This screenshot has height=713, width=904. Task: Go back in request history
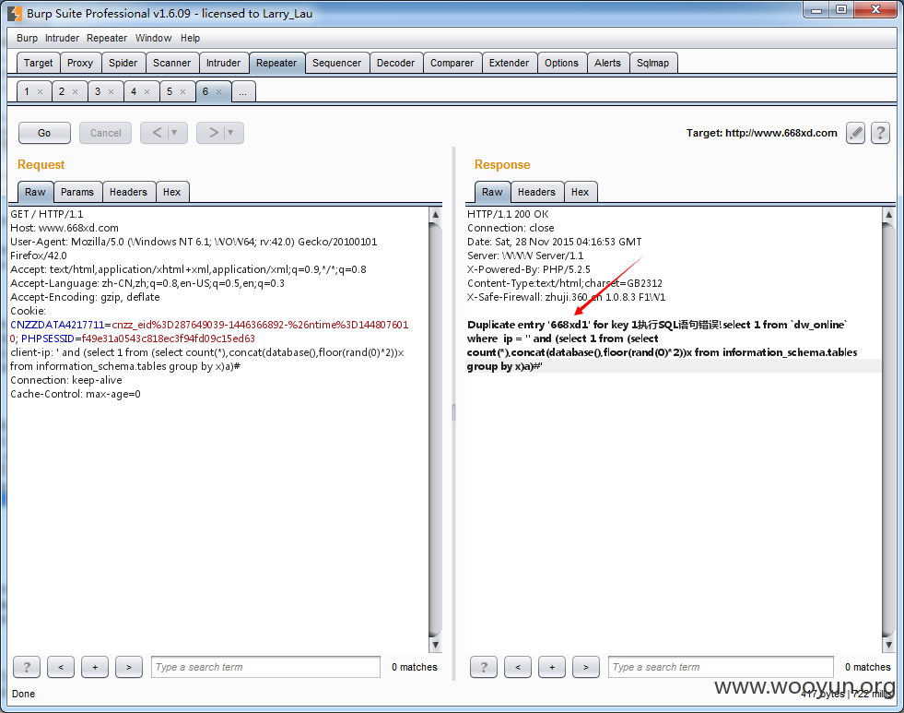pyautogui.click(x=157, y=133)
